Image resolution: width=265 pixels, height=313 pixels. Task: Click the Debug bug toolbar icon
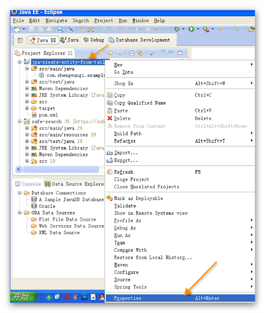176,29
